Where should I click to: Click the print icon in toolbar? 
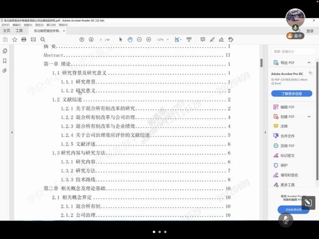point(24,40)
